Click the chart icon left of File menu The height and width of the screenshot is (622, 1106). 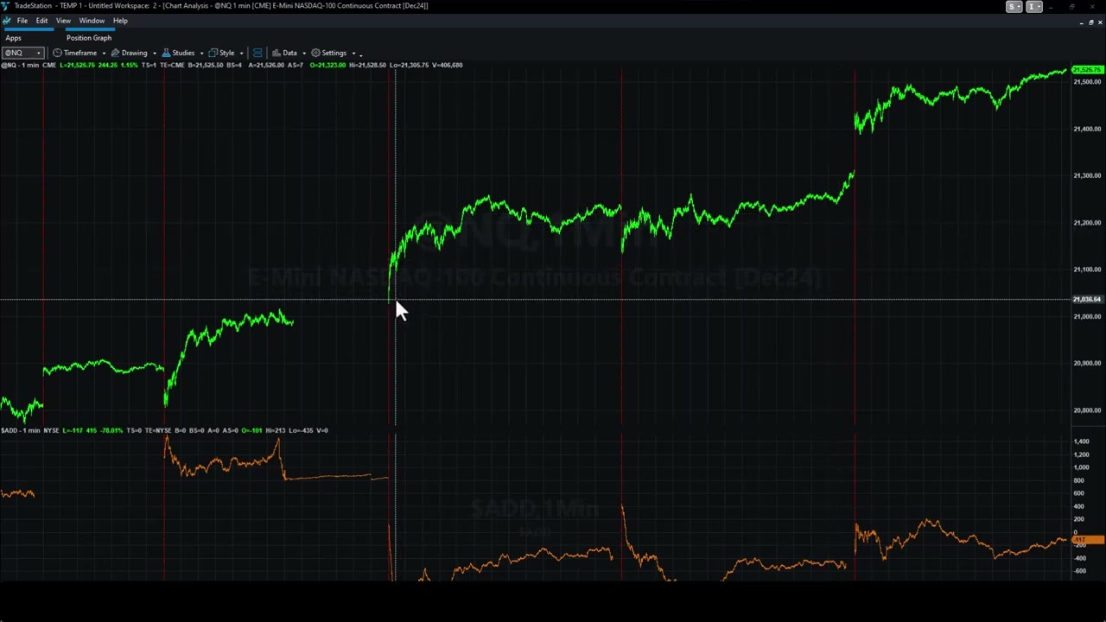7,21
